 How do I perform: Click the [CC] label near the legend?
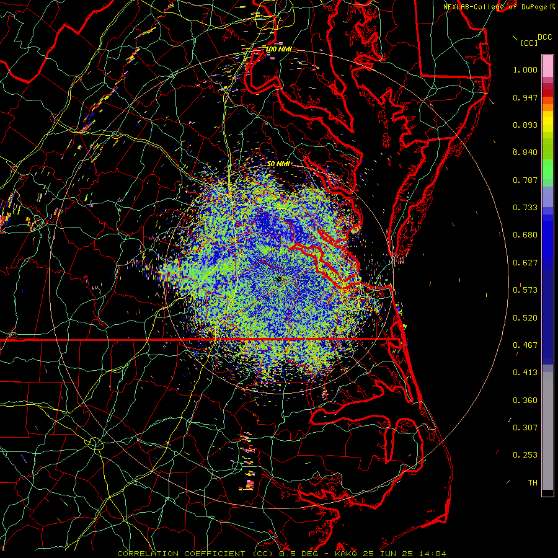click(529, 43)
